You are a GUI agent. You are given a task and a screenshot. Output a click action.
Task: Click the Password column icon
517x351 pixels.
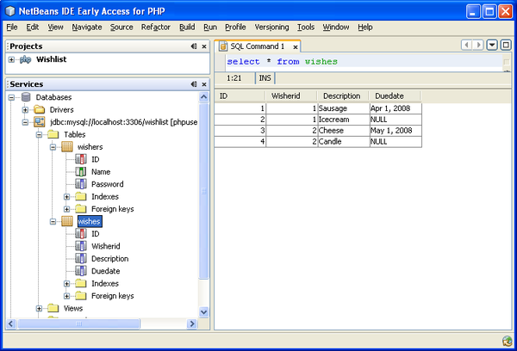(x=81, y=184)
